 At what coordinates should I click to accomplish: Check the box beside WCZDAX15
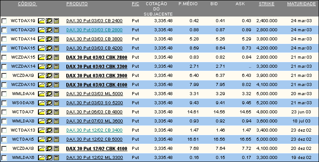tap(4, 57)
